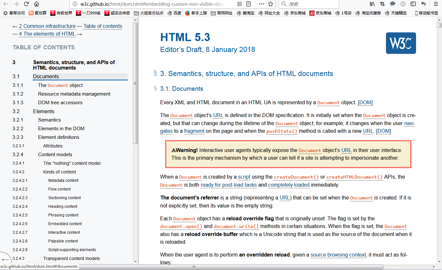
Task: Click the section mark beside heading 3.1
Action: point(155,89)
